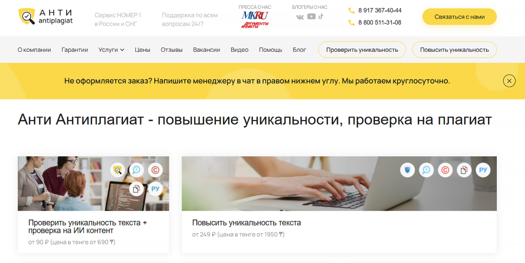
Task: Click red copyright icon on Проверить card
Action: (155, 170)
